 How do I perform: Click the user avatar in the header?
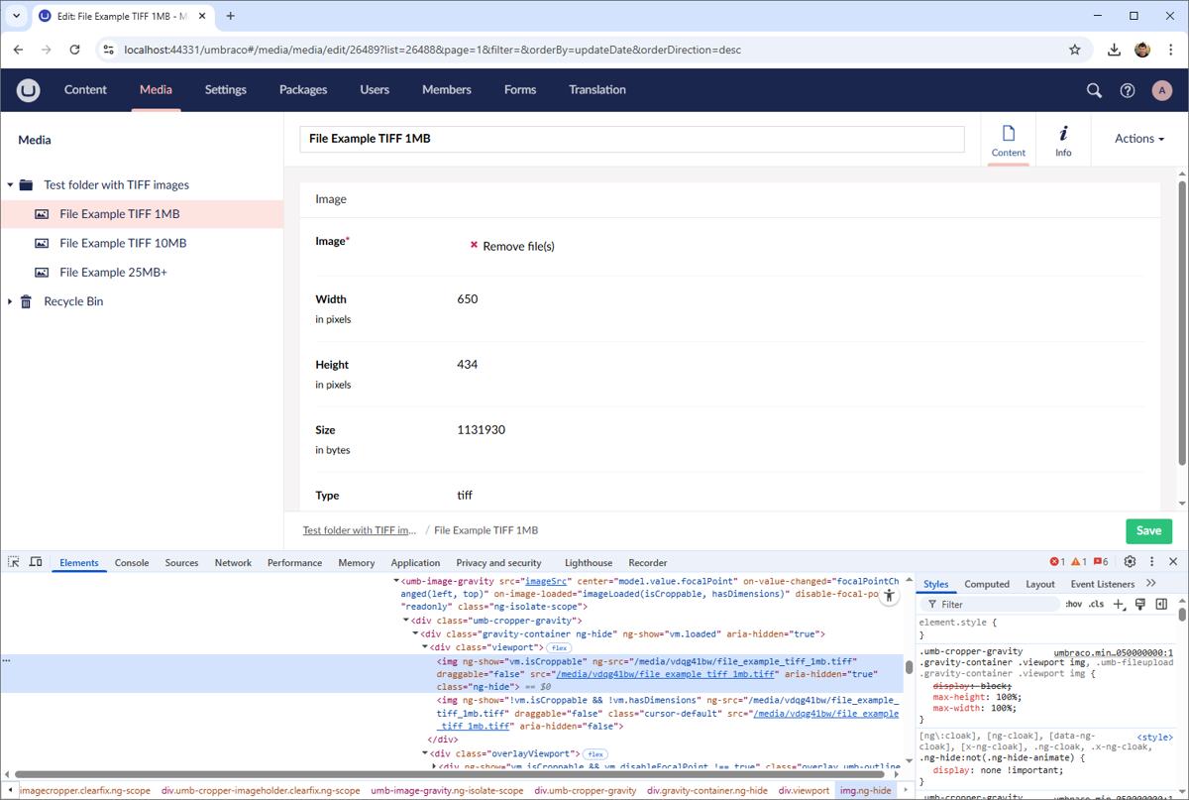tap(1162, 90)
